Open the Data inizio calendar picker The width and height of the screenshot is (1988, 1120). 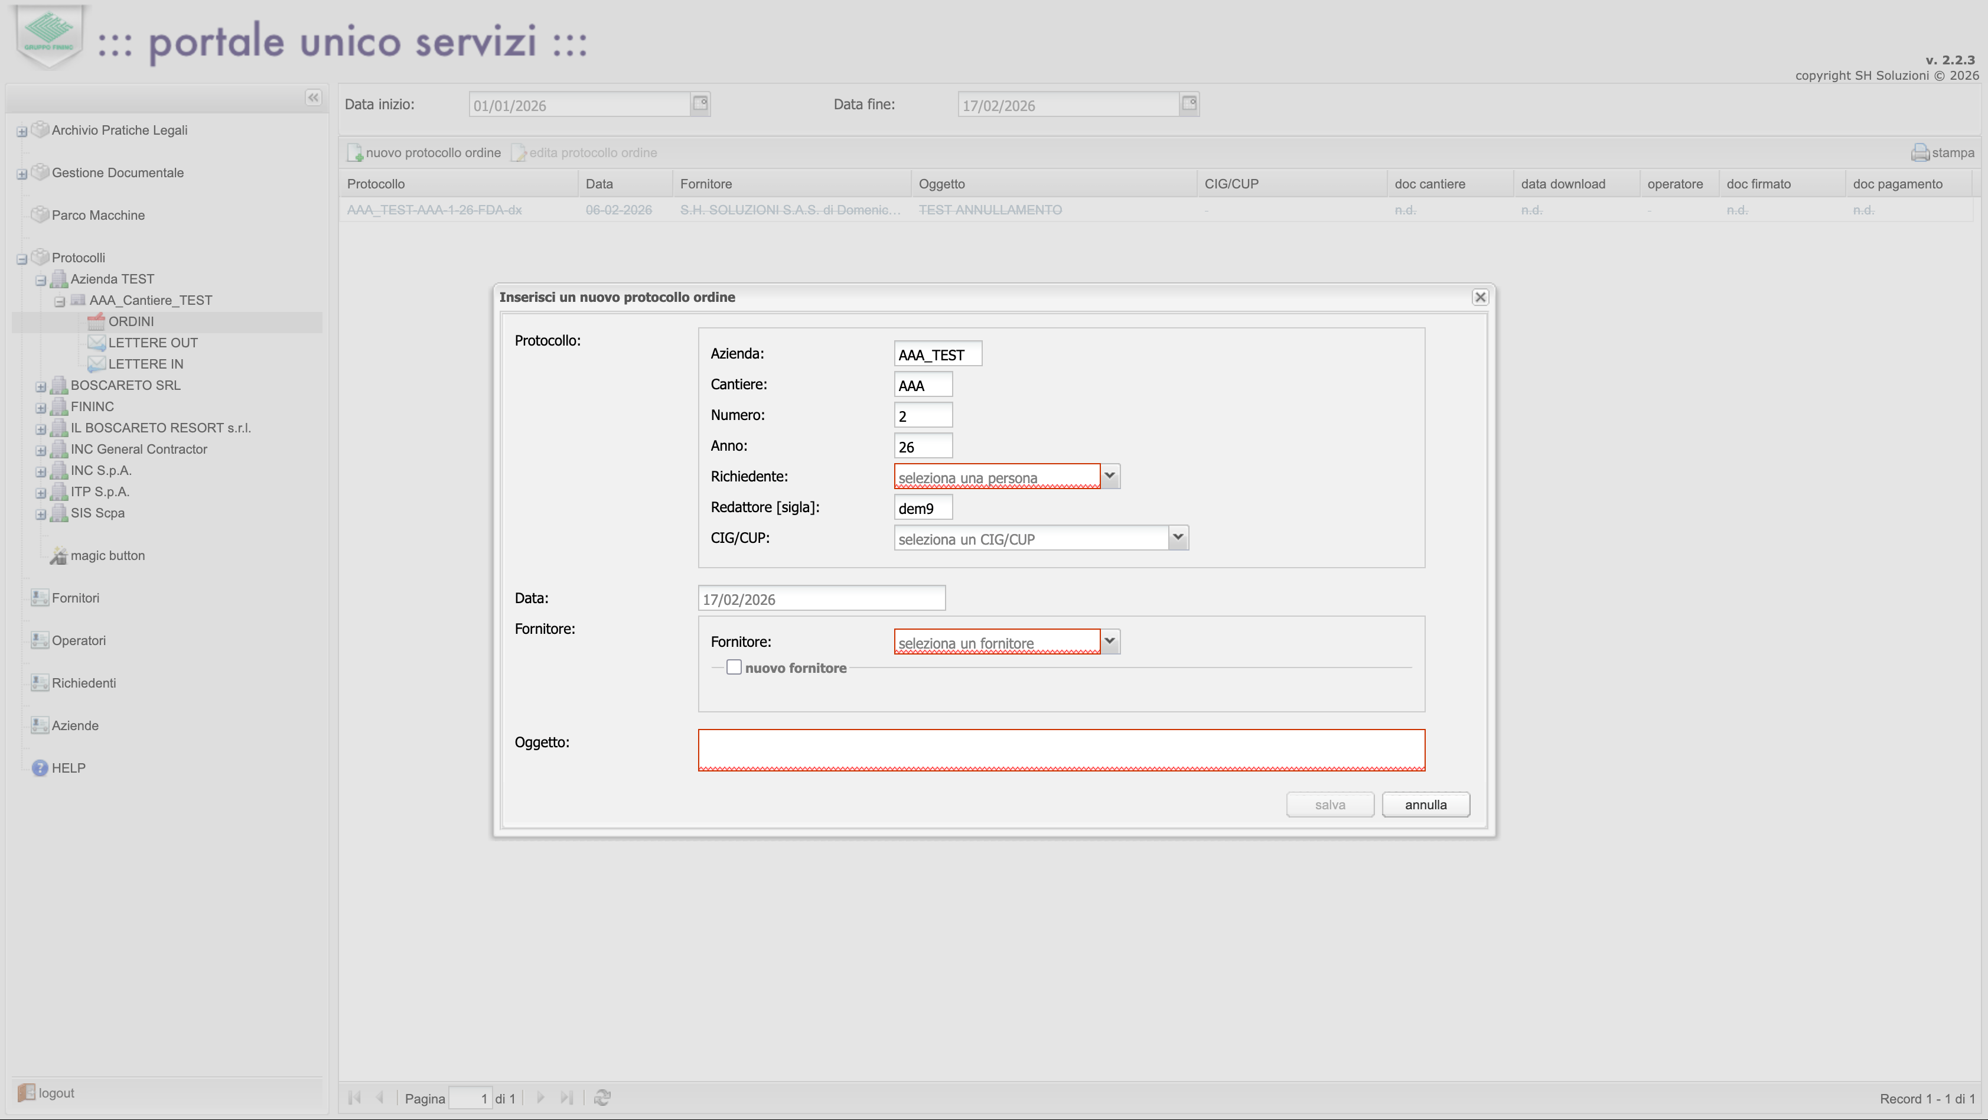click(x=700, y=103)
